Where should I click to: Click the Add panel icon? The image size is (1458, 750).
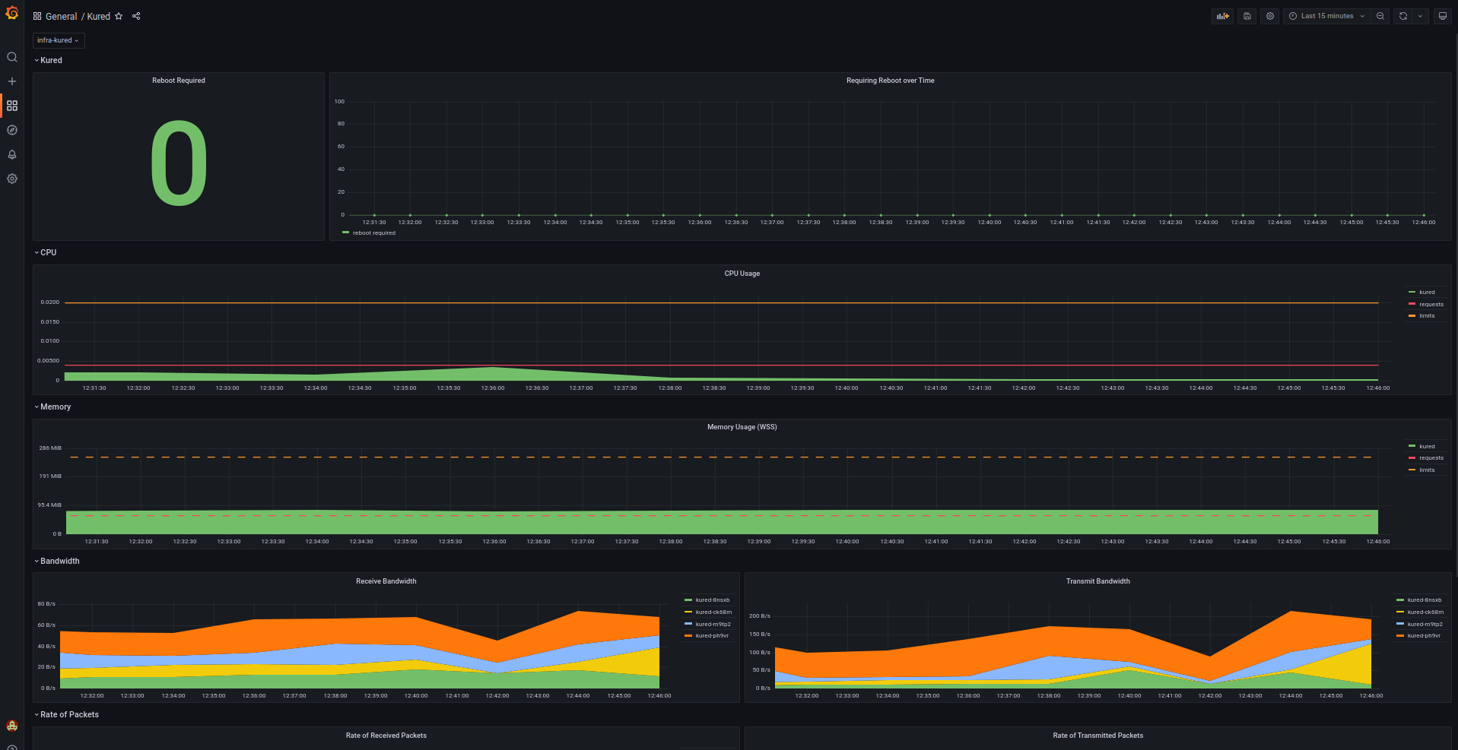[1223, 16]
